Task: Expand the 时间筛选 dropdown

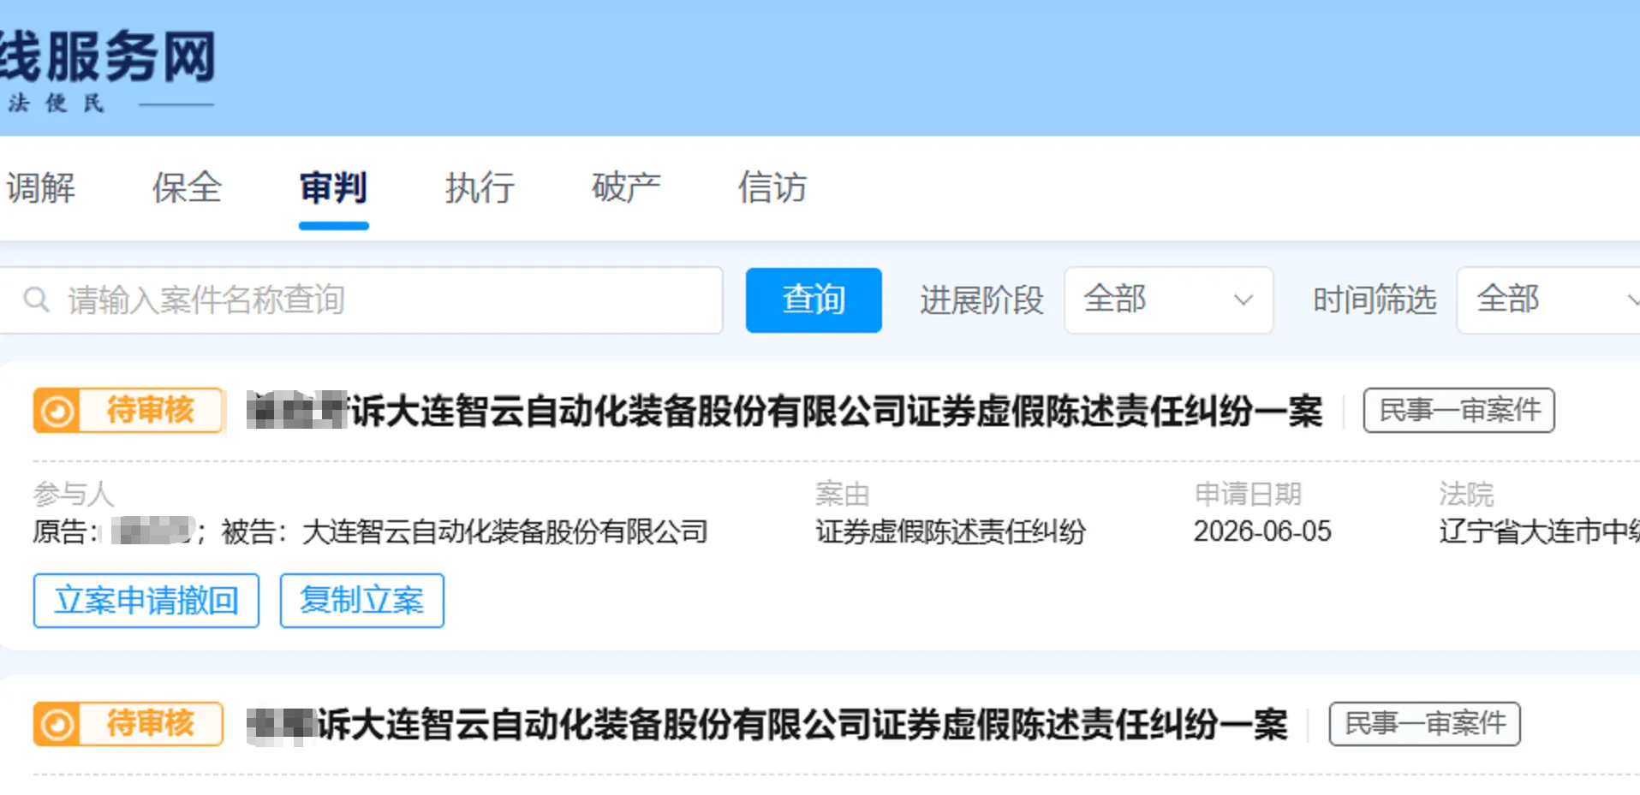Action: [1548, 300]
